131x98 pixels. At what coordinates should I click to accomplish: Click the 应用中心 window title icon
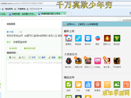click(65, 24)
